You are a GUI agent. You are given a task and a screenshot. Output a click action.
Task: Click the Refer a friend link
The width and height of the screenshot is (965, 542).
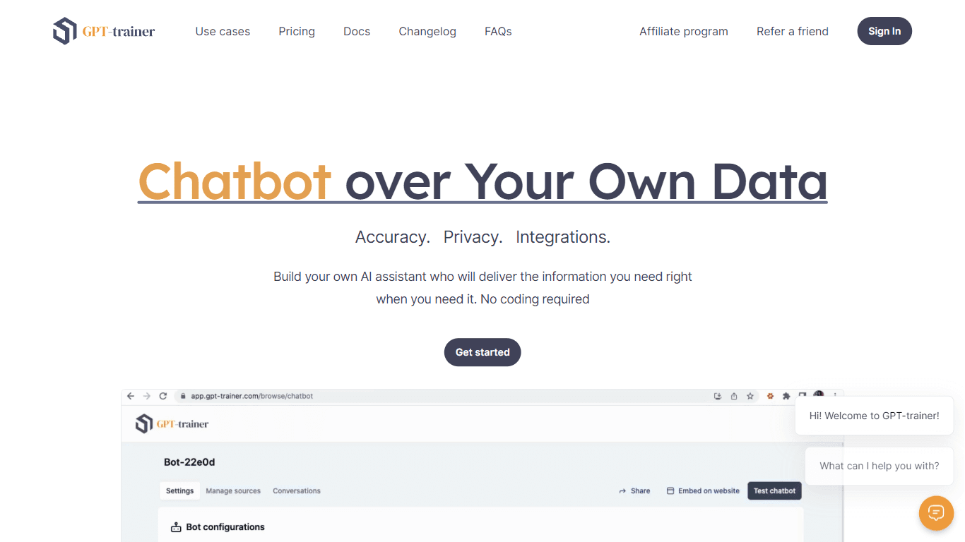(793, 31)
